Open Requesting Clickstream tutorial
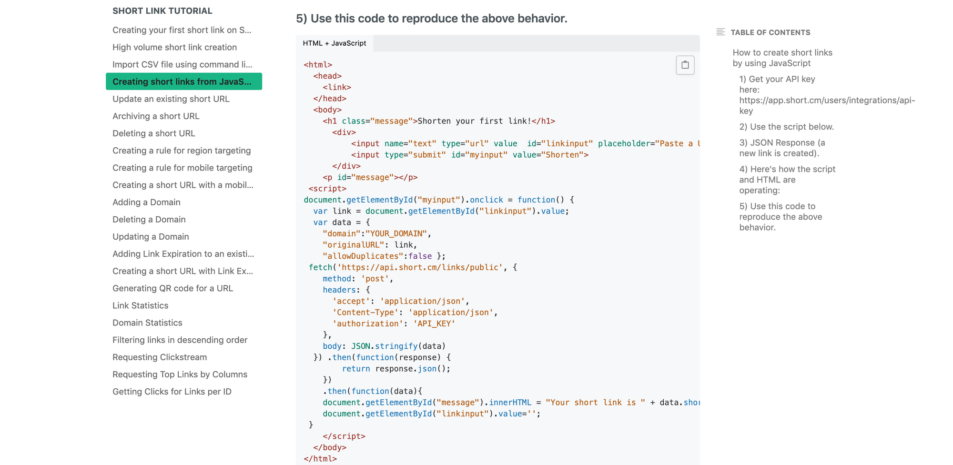Screen dimensions: 953x465 pyautogui.click(x=160, y=357)
